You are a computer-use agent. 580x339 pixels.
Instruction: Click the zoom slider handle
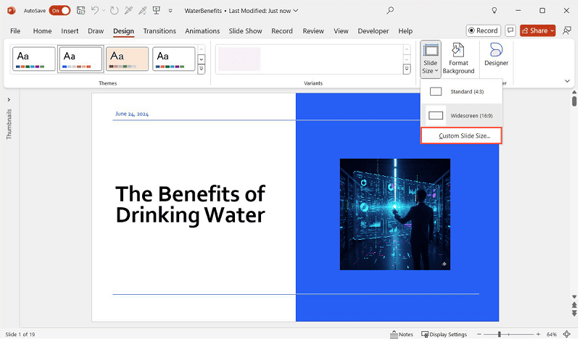(500, 334)
